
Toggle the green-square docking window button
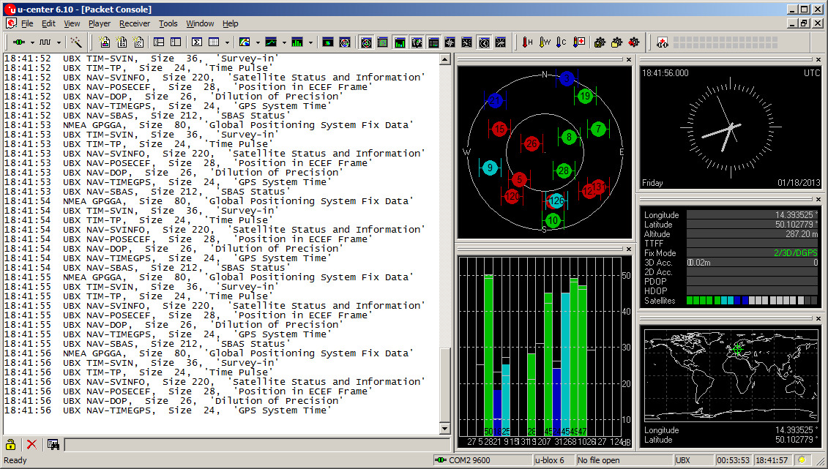[x=383, y=42]
